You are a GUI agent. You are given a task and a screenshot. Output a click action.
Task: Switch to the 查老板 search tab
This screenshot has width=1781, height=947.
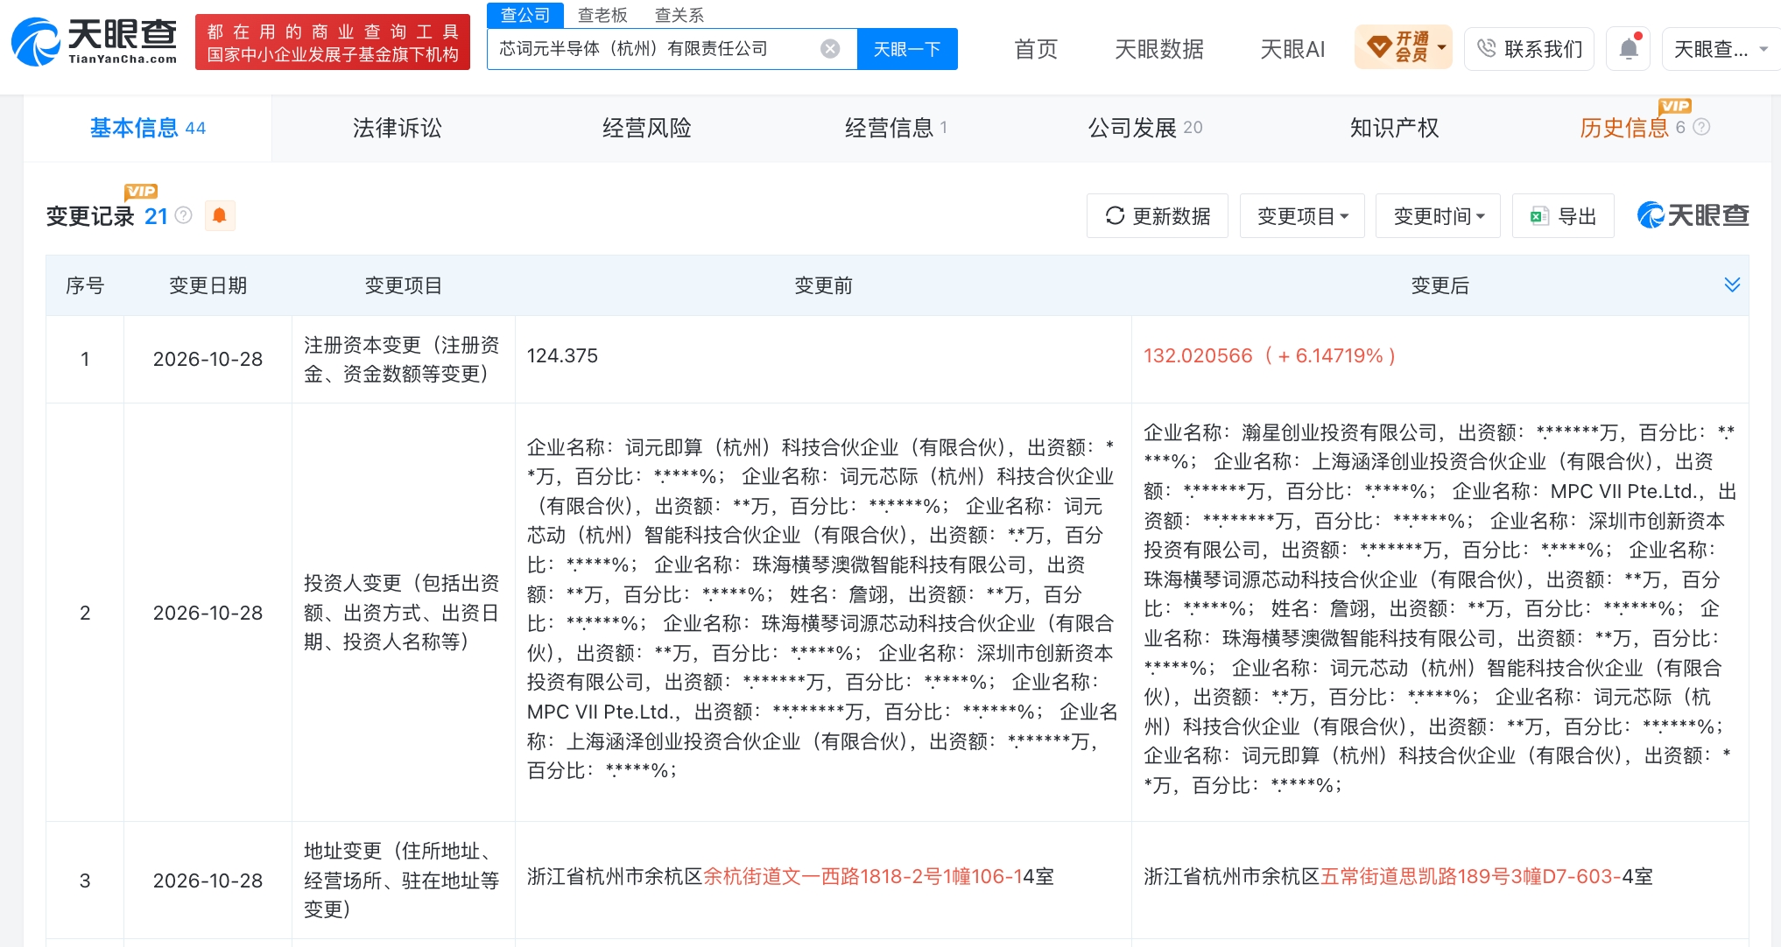pyautogui.click(x=602, y=15)
